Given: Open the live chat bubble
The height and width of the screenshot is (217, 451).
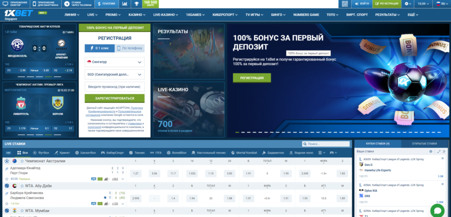Looking at the screenshot, I should 437,211.
